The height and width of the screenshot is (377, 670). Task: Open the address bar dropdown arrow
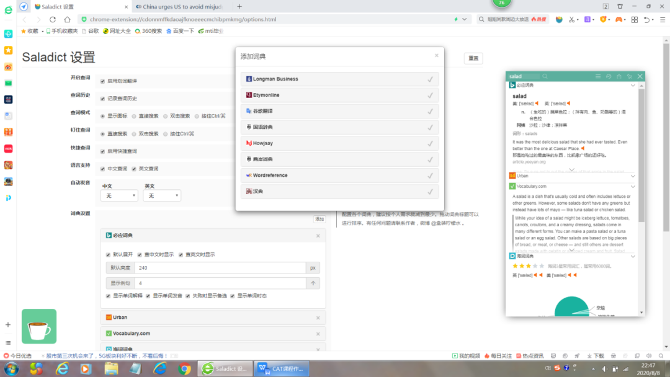coord(465,19)
